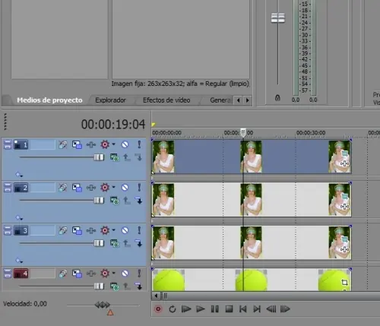Play the project from the cursor

201,309
